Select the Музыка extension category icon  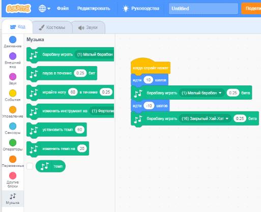13,196
